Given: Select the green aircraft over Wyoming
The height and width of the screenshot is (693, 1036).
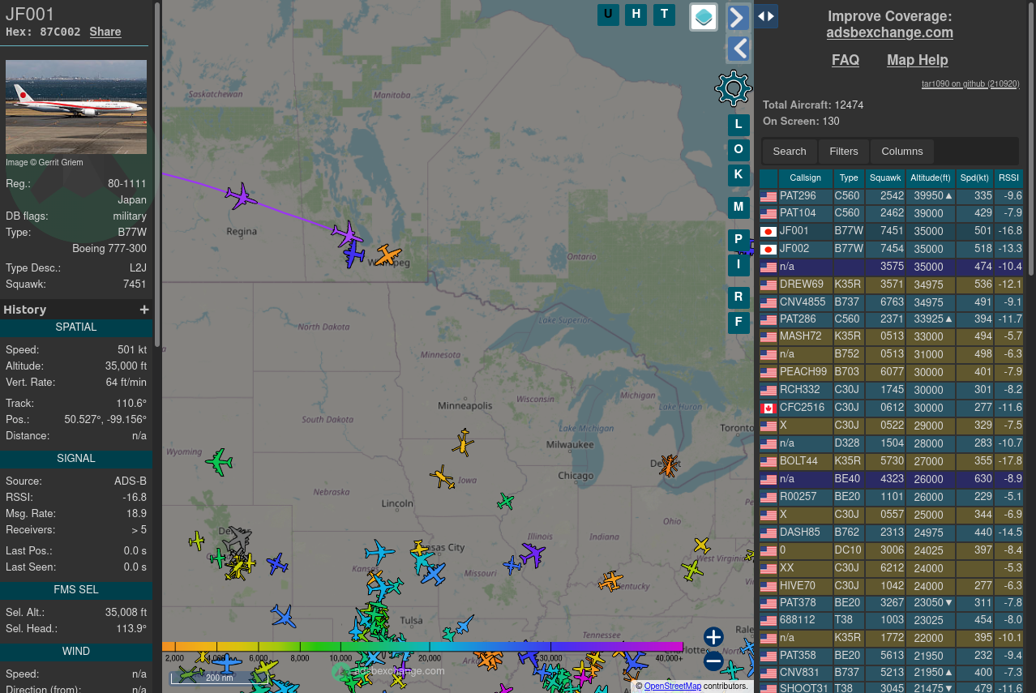Looking at the screenshot, I should click(219, 462).
